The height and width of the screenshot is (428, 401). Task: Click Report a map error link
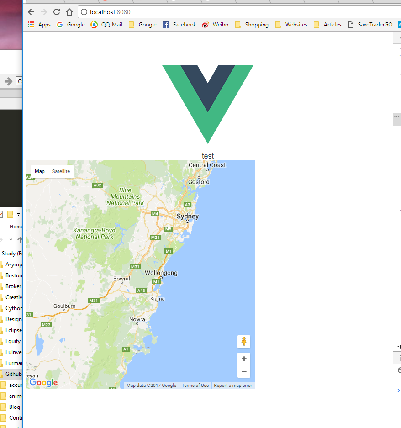click(233, 386)
